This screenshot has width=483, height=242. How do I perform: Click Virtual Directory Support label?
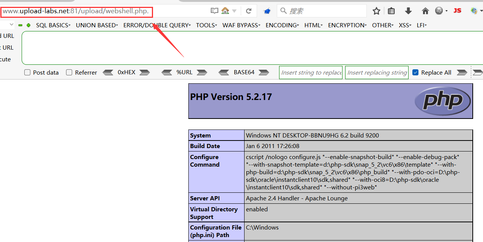(214, 213)
